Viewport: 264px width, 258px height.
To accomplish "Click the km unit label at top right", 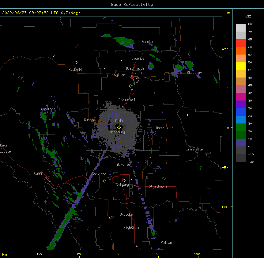I will [228, 13].
